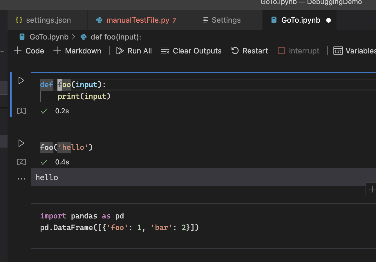Click the import pandas as pd line
Viewport: 376px width, 262px height.
click(x=82, y=216)
